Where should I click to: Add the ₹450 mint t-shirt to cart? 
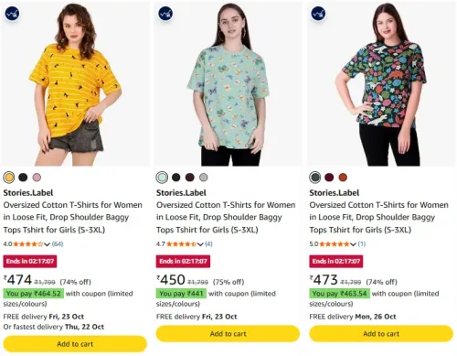(228, 334)
